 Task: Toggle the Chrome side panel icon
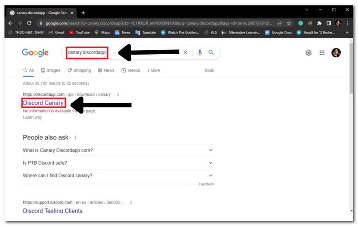[x=329, y=23]
